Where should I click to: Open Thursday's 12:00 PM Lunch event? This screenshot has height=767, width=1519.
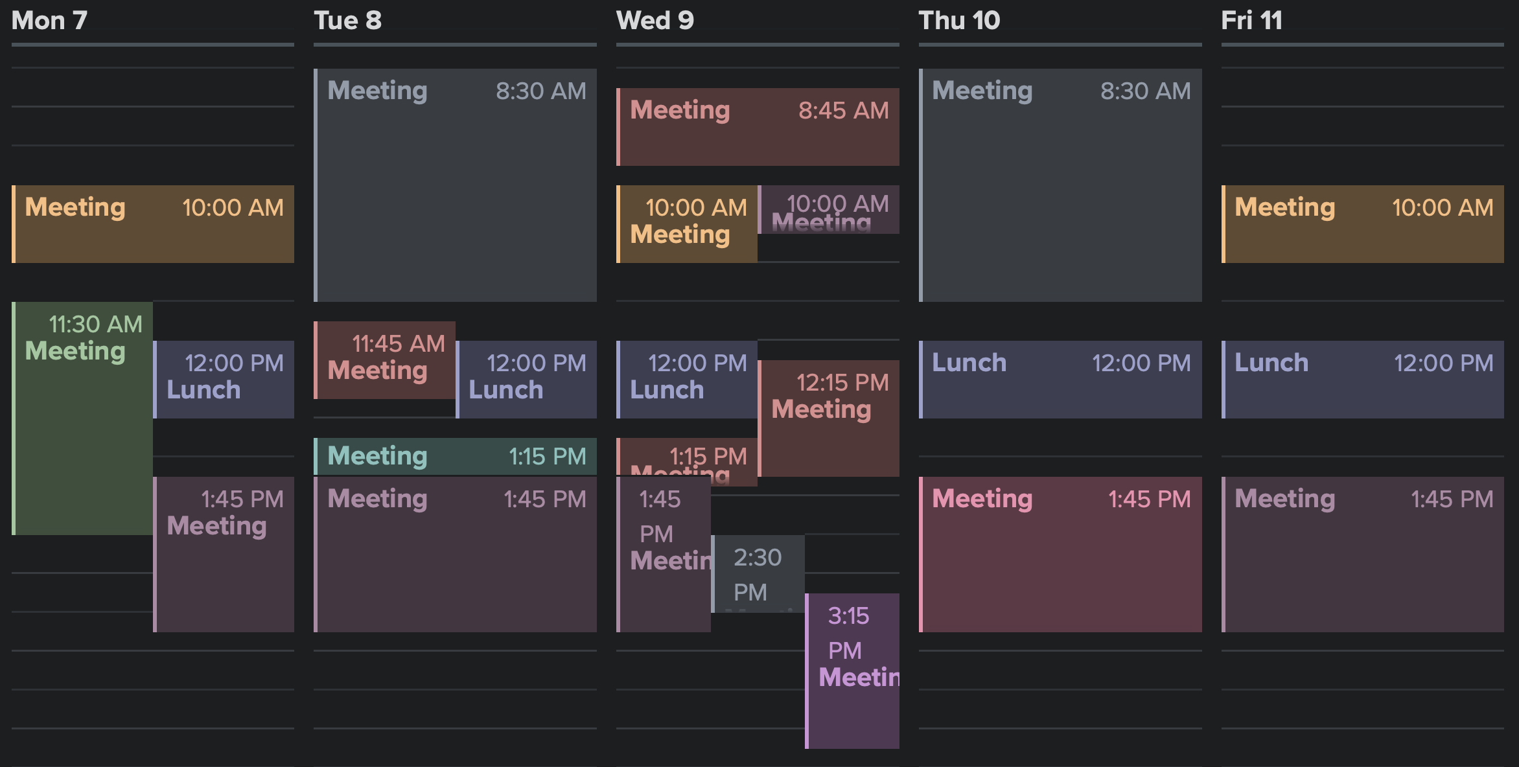[x=1060, y=380]
